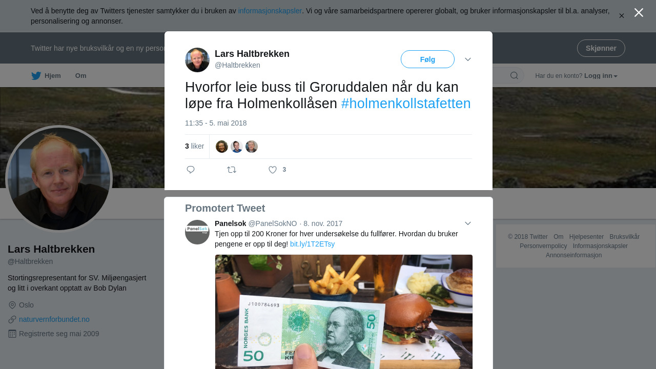The width and height of the screenshot is (656, 369).
Task: Click the retweet arrows icon
Action: [x=232, y=170]
